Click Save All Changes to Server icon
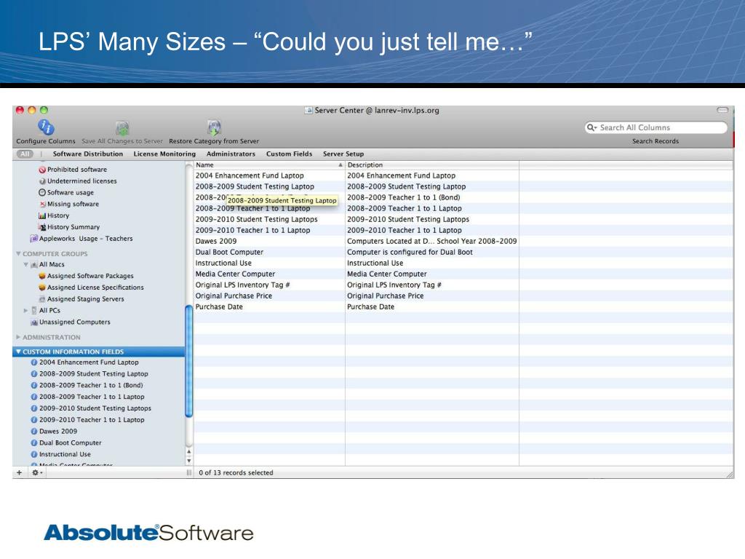This screenshot has height=559, width=745. [122, 128]
